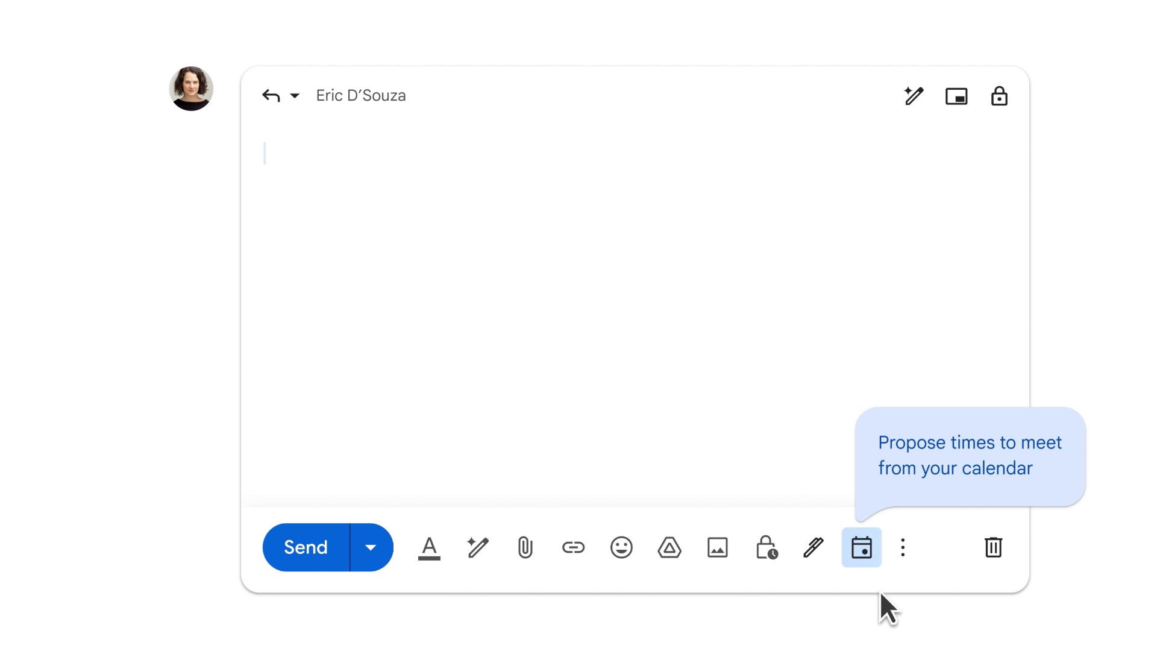
Task: Click top-right Help me write sparkle pencil
Action: [914, 96]
